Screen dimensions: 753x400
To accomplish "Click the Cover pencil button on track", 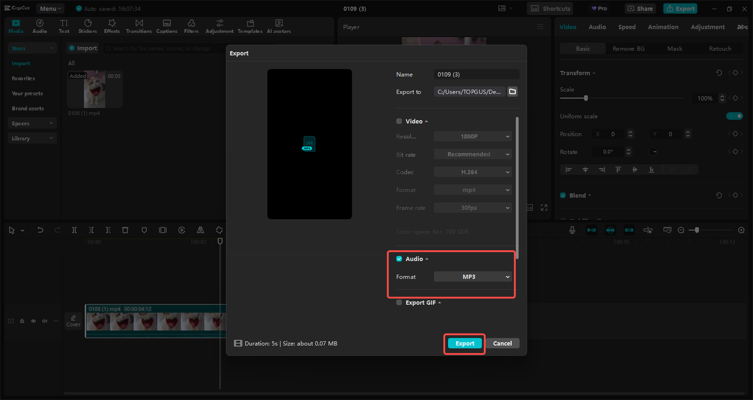I will [74, 321].
